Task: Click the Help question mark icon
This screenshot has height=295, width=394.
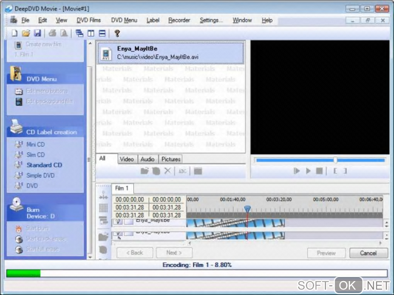Action: [x=117, y=33]
